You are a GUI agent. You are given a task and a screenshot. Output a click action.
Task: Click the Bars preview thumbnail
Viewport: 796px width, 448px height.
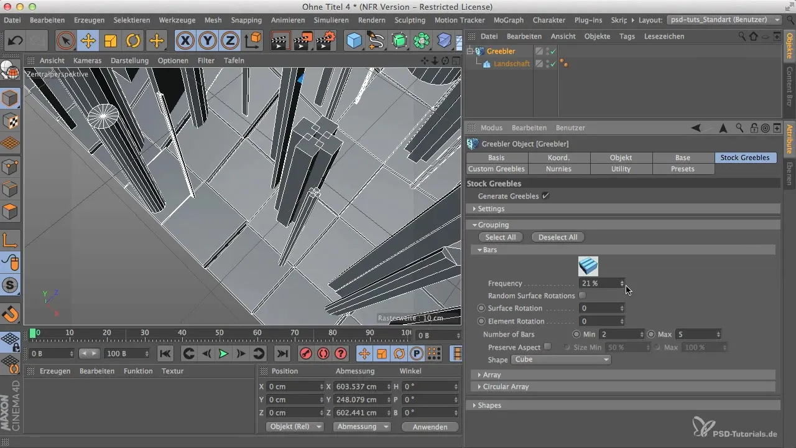[x=588, y=266]
